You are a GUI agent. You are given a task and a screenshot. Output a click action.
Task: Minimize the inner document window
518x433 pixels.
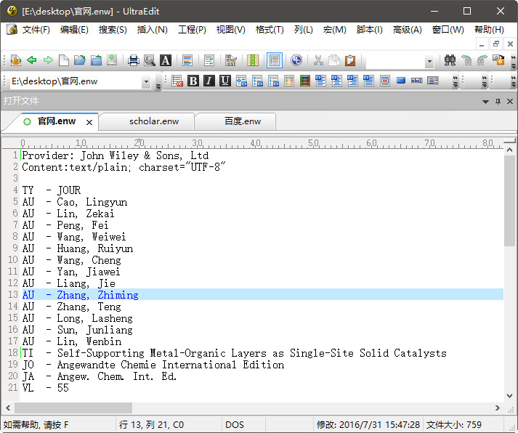click(x=482, y=44)
